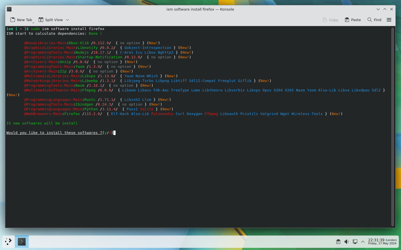This screenshot has height=250, width=401.
Task: Click Wireless-Tools option text
Action: [x=307, y=114]
